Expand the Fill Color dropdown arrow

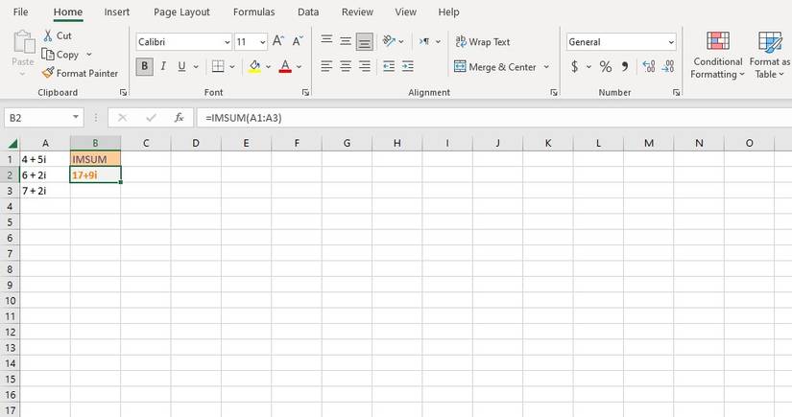point(268,66)
